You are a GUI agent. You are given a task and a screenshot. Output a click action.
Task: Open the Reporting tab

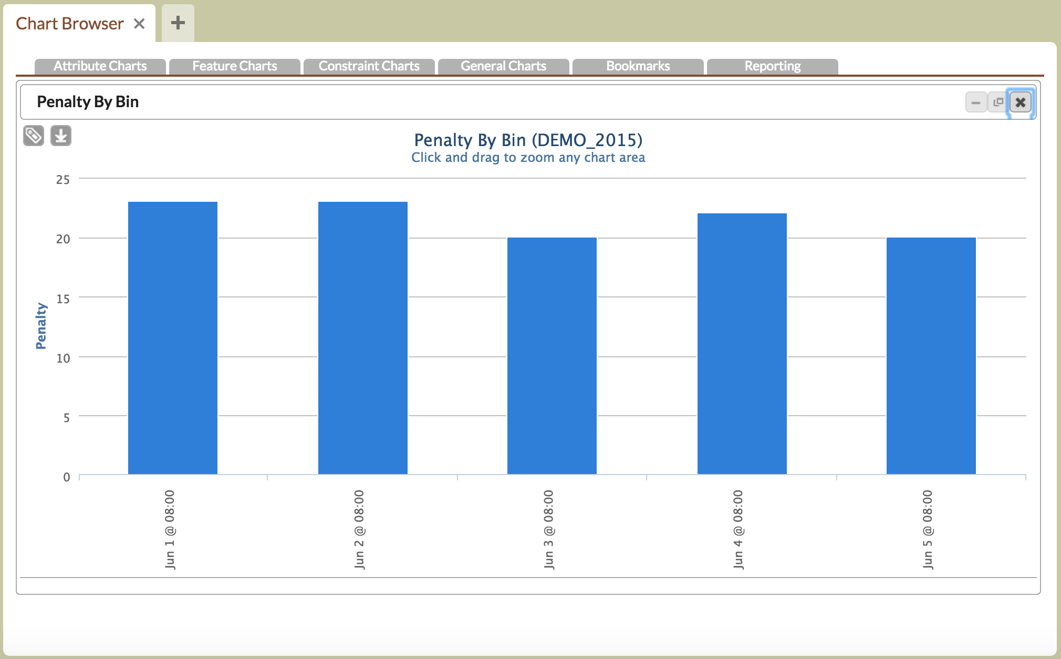(773, 66)
